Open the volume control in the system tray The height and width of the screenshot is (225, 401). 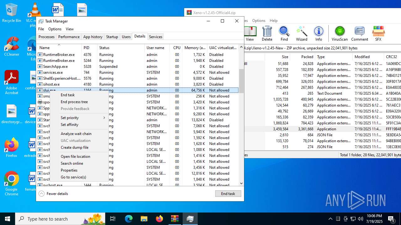pos(361,219)
